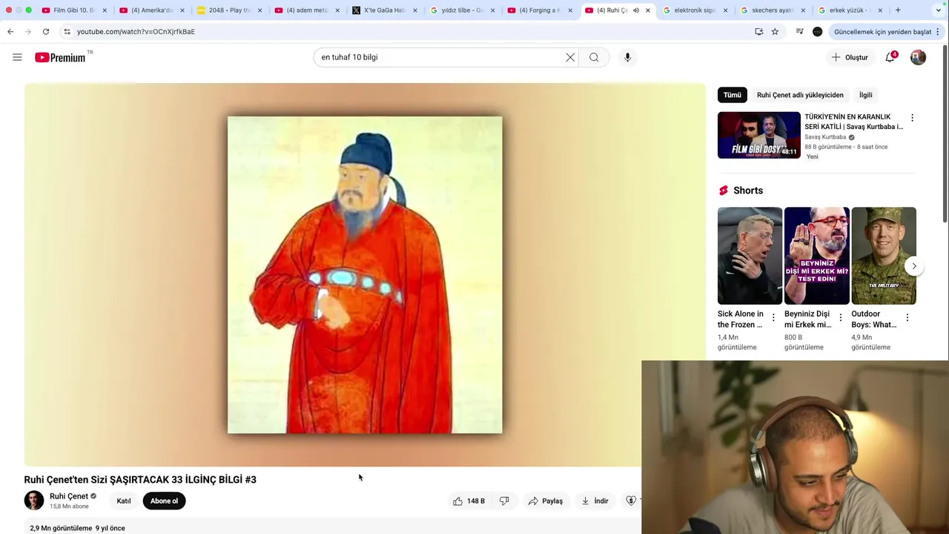This screenshot has width=949, height=534.
Task: Click Shorts section header icon
Action: pyautogui.click(x=724, y=191)
